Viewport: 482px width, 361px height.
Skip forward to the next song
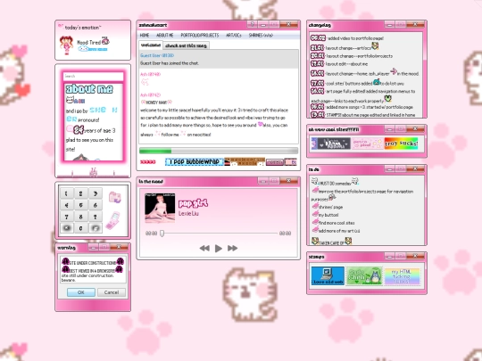pos(232,248)
